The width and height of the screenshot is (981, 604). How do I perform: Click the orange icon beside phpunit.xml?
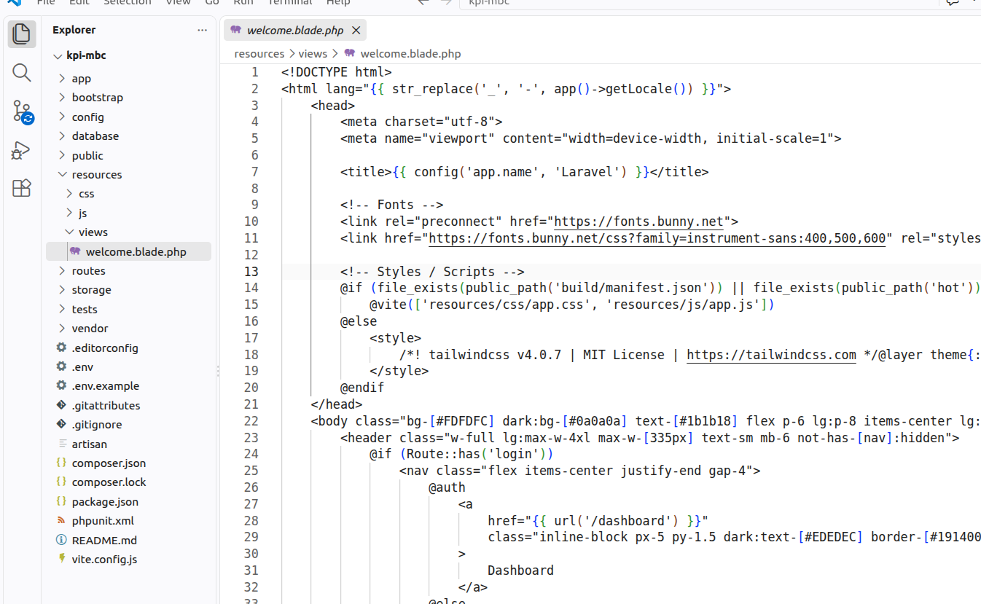pos(61,520)
